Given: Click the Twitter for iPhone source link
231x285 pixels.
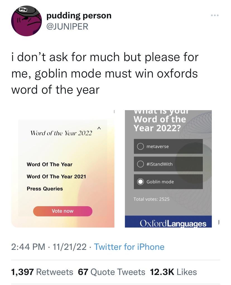Looking at the screenshot, I should pos(129,247).
